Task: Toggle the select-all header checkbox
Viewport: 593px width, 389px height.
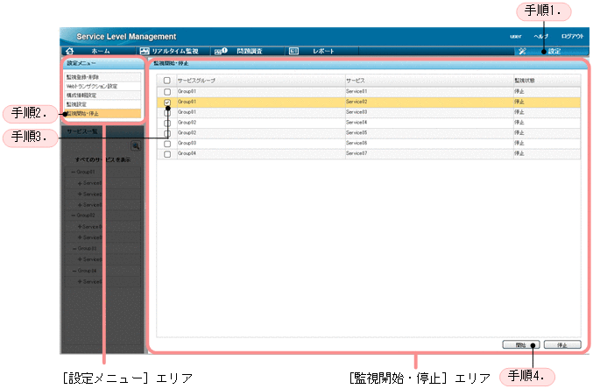Action: tap(166, 81)
